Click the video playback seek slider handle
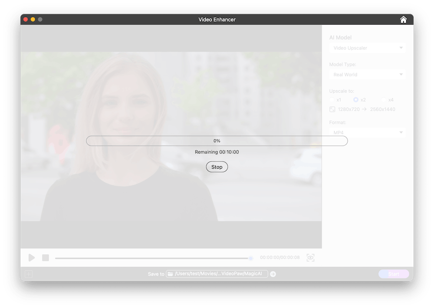 251,258
